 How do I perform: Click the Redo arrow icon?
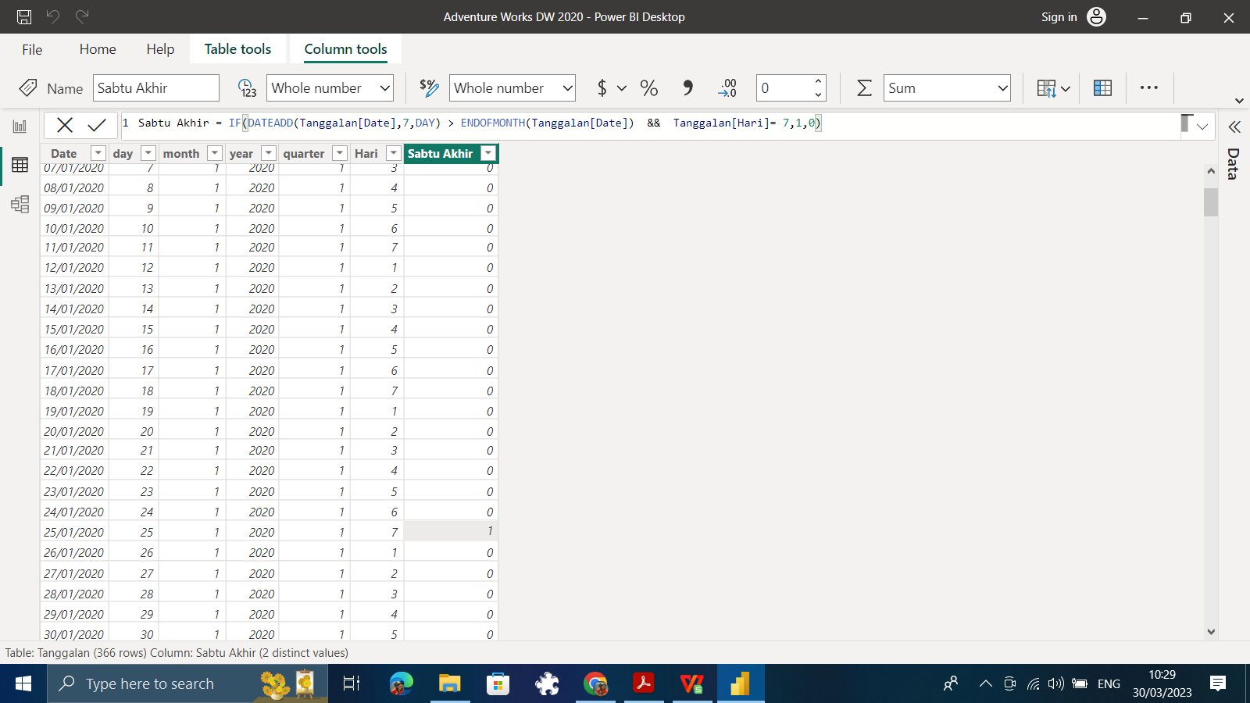pyautogui.click(x=82, y=16)
